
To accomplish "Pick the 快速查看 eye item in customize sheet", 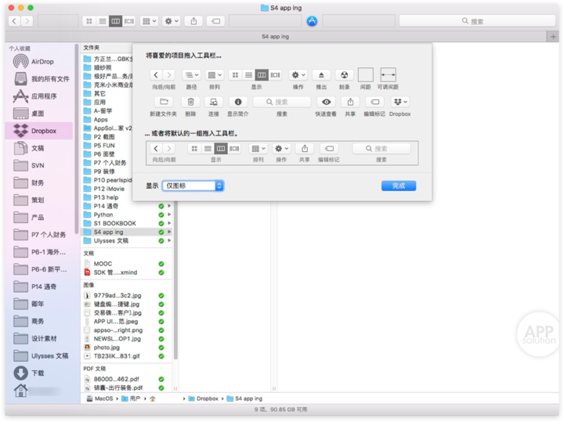I will pos(326,102).
